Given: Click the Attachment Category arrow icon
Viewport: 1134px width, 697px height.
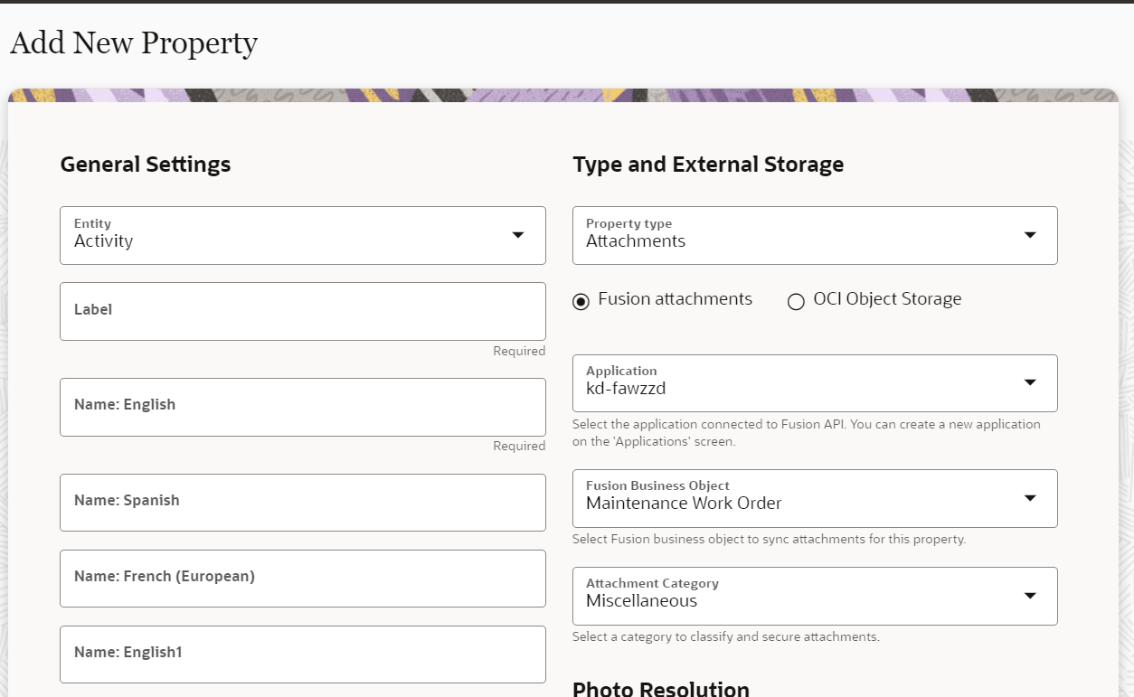Looking at the screenshot, I should point(1029,596).
